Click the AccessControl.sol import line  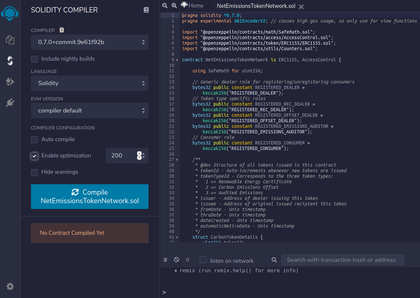coord(257,37)
